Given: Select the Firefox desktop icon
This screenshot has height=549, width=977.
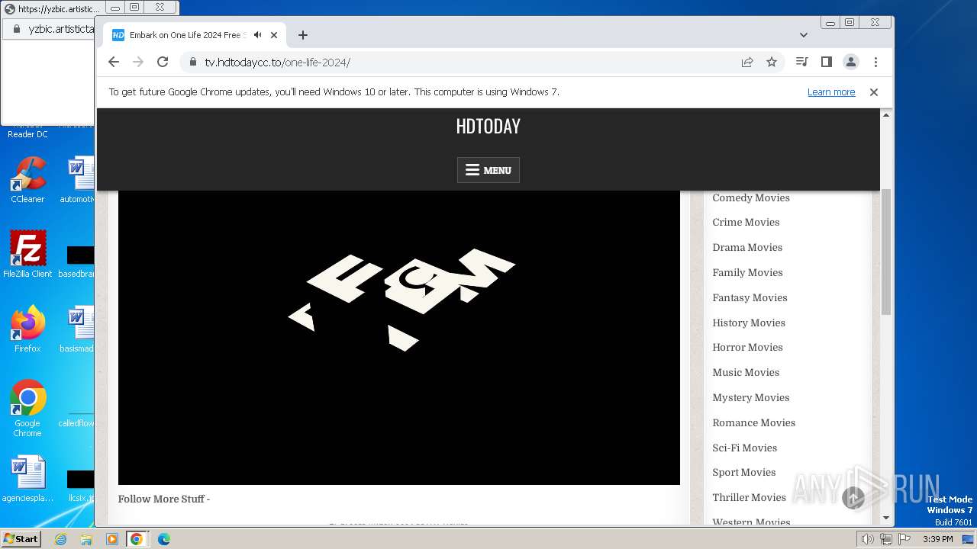Looking at the screenshot, I should pyautogui.click(x=27, y=329).
